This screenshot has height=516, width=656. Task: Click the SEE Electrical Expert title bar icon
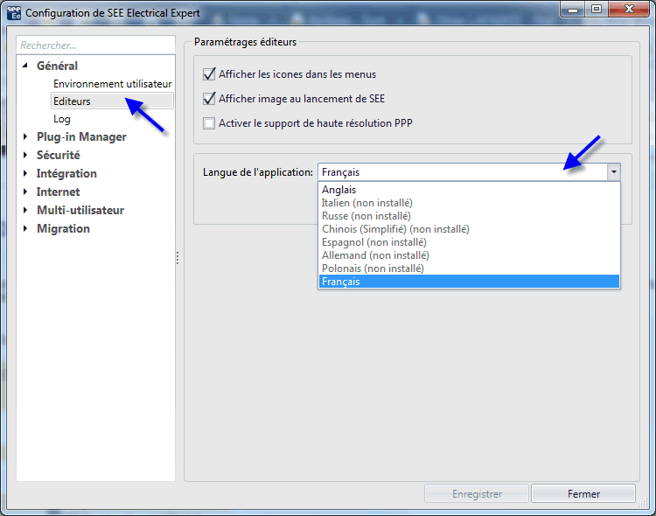[13, 12]
